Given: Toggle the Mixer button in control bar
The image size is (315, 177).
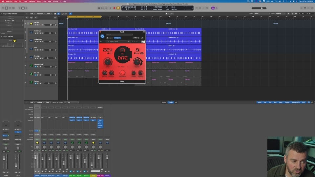Looking at the screenshot, I should point(23,8).
